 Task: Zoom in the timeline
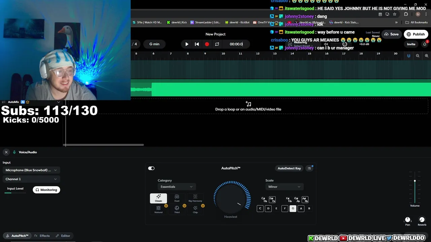tap(427, 56)
